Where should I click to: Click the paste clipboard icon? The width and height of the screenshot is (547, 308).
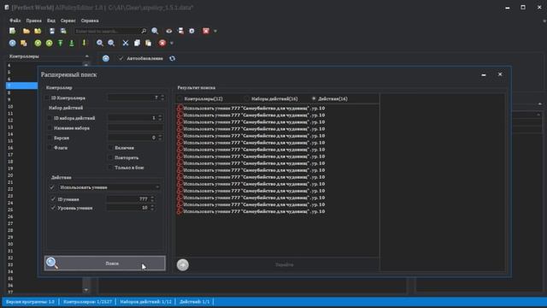[149, 43]
